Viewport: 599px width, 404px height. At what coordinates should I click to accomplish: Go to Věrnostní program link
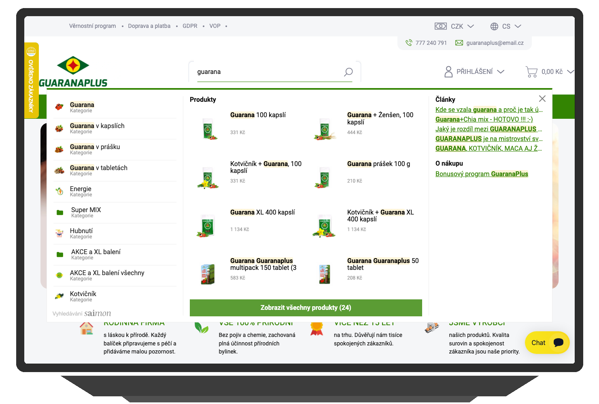[x=92, y=26]
